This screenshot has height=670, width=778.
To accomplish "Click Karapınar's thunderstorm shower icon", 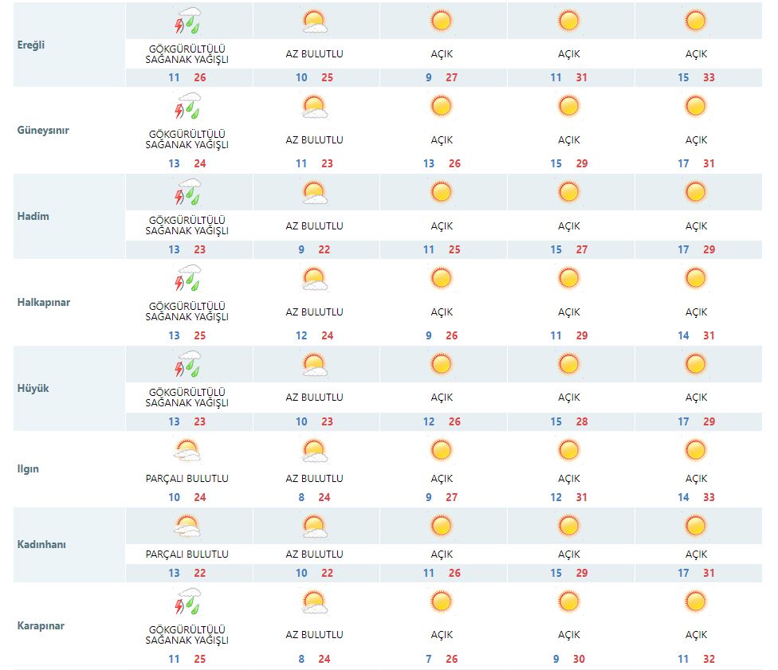I will pos(188,601).
